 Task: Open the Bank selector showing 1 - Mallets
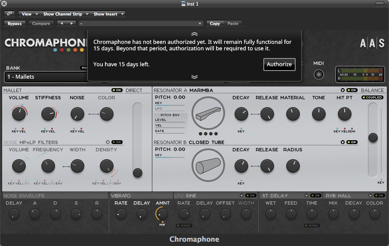coord(46,77)
